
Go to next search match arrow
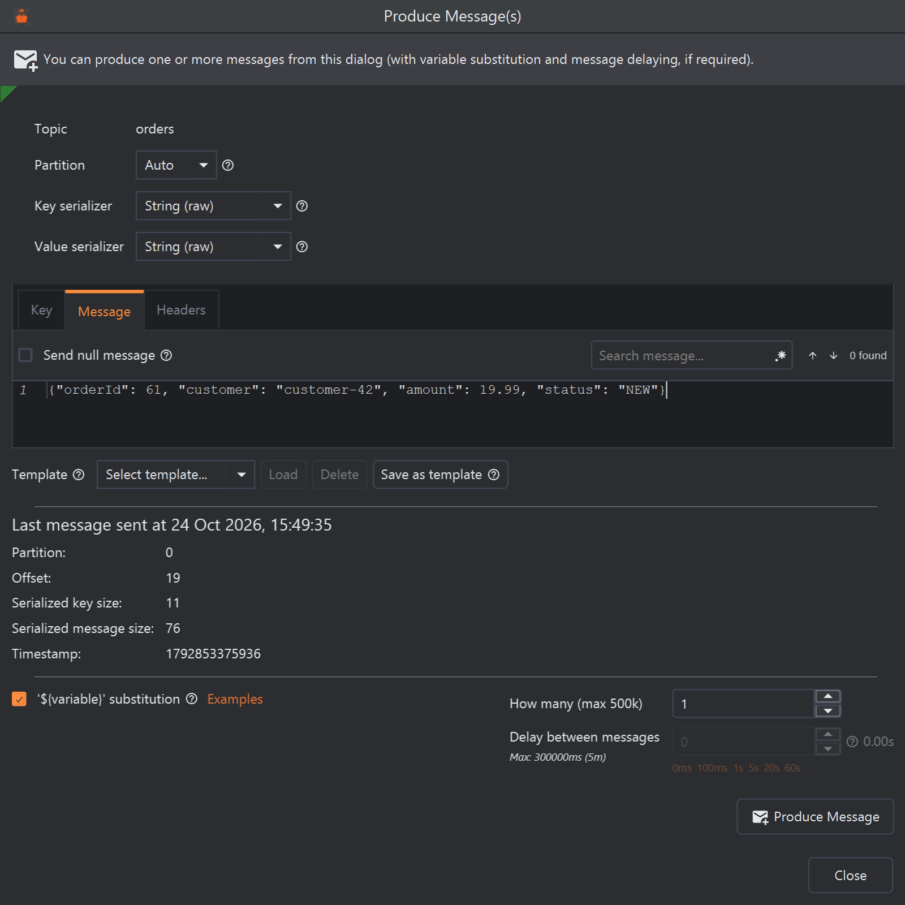pos(834,355)
